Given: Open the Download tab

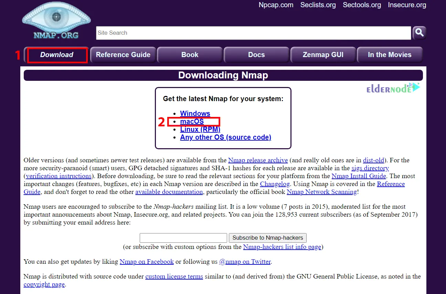Looking at the screenshot, I should click(57, 55).
